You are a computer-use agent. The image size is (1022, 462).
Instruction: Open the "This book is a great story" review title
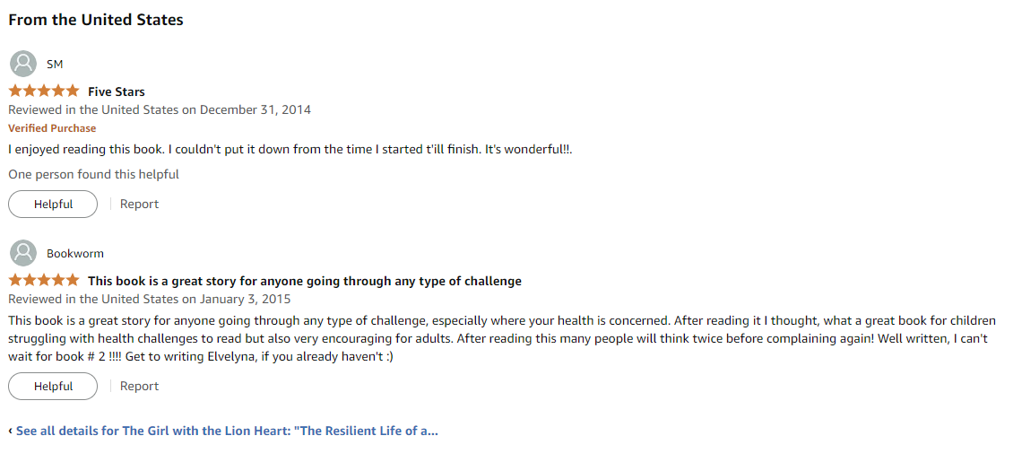point(305,282)
